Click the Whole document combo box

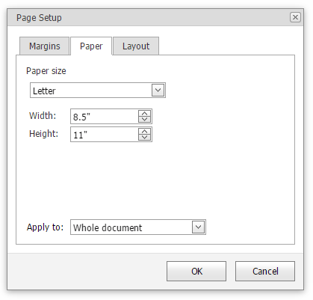click(138, 227)
